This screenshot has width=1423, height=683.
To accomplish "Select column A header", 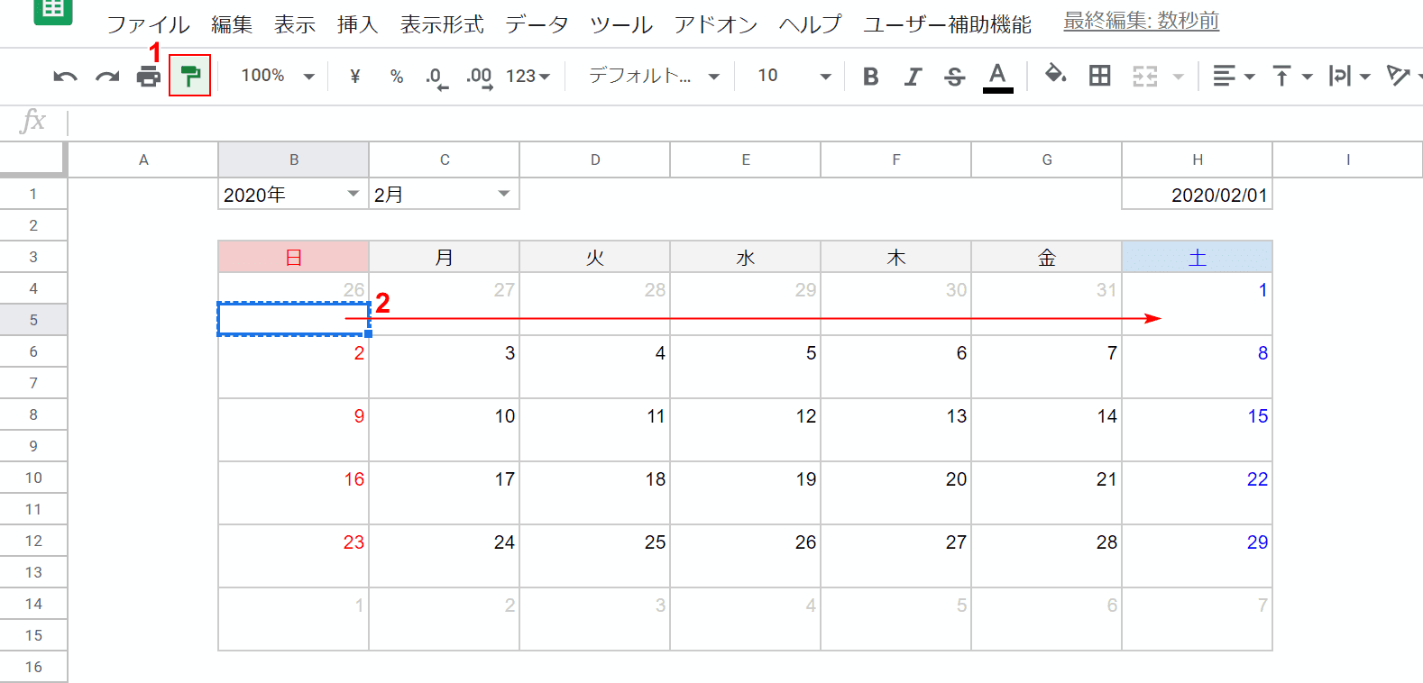I will [x=143, y=159].
